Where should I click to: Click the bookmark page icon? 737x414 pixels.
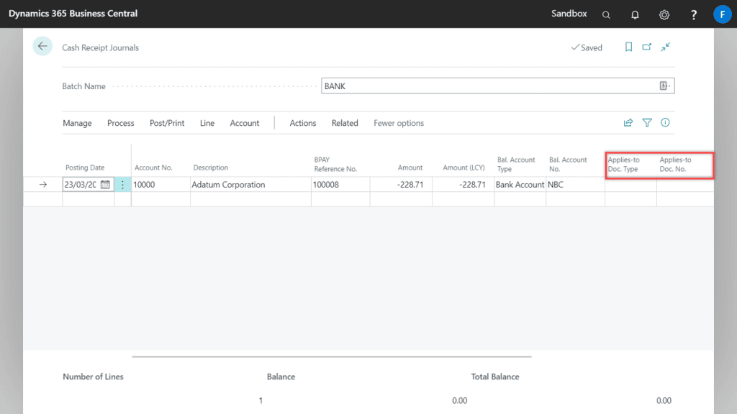[628, 47]
